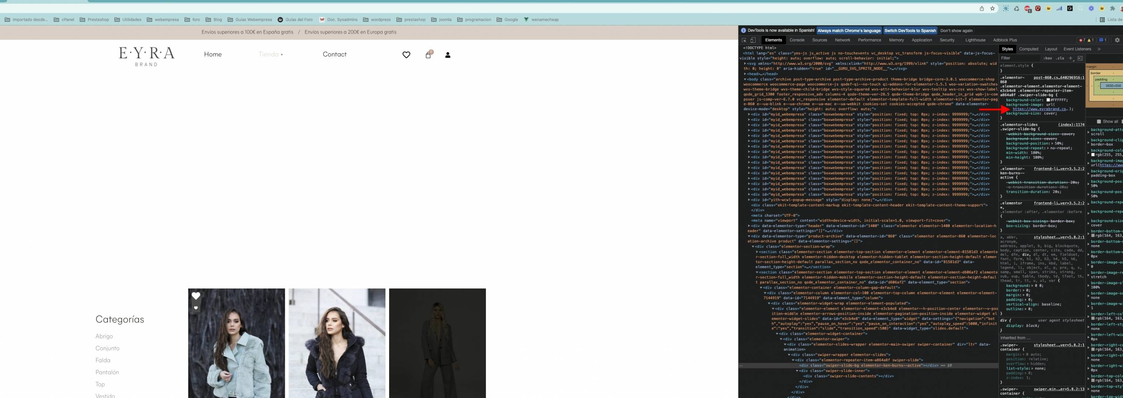Collapse the body node in DOM tree
The image size is (1123, 398).
(x=745, y=79)
